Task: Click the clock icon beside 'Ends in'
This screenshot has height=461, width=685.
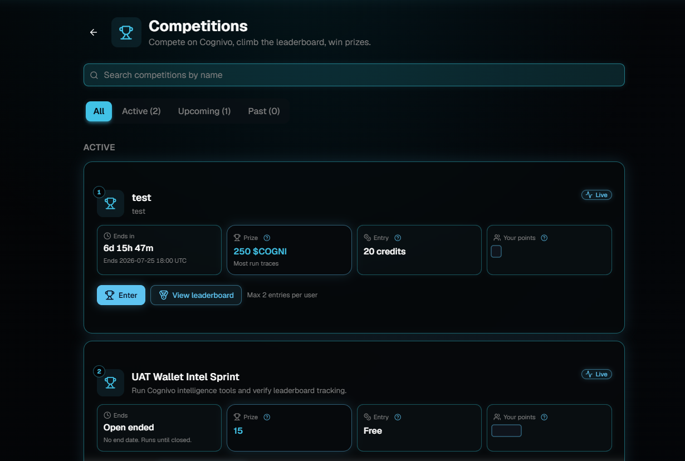Action: point(107,236)
